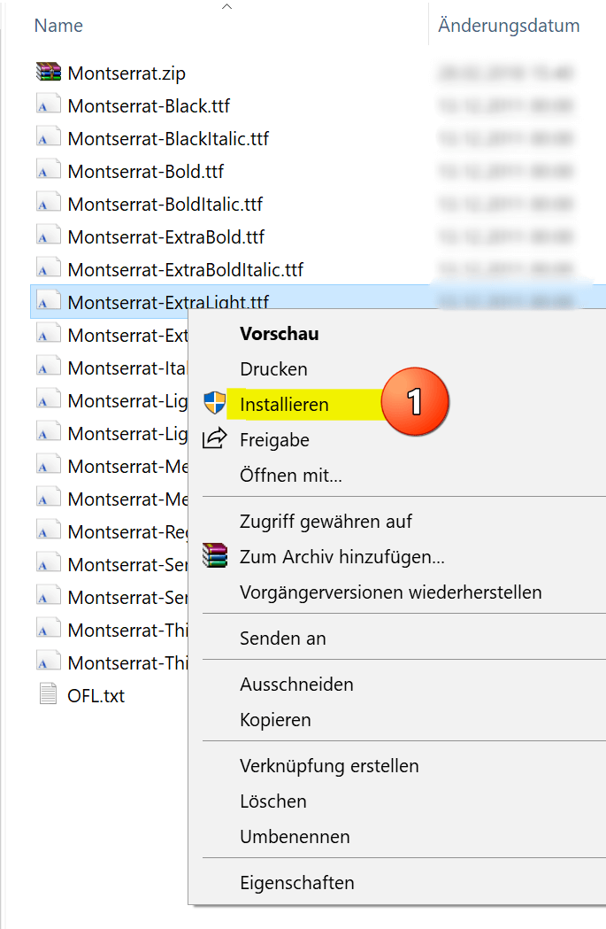Viewport: 606px width, 929px height.
Task: Click the Montserrat-BoldItalic.ttf font icon
Action: [x=48, y=204]
